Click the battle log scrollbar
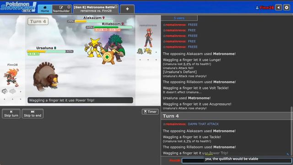 (292, 131)
